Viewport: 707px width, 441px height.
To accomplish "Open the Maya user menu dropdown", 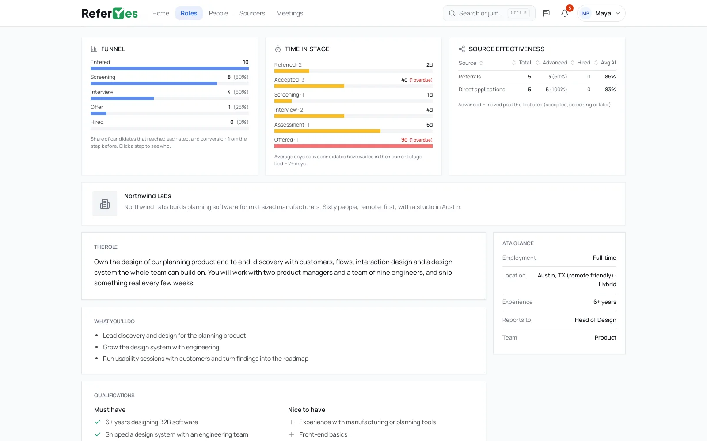I will (601, 13).
